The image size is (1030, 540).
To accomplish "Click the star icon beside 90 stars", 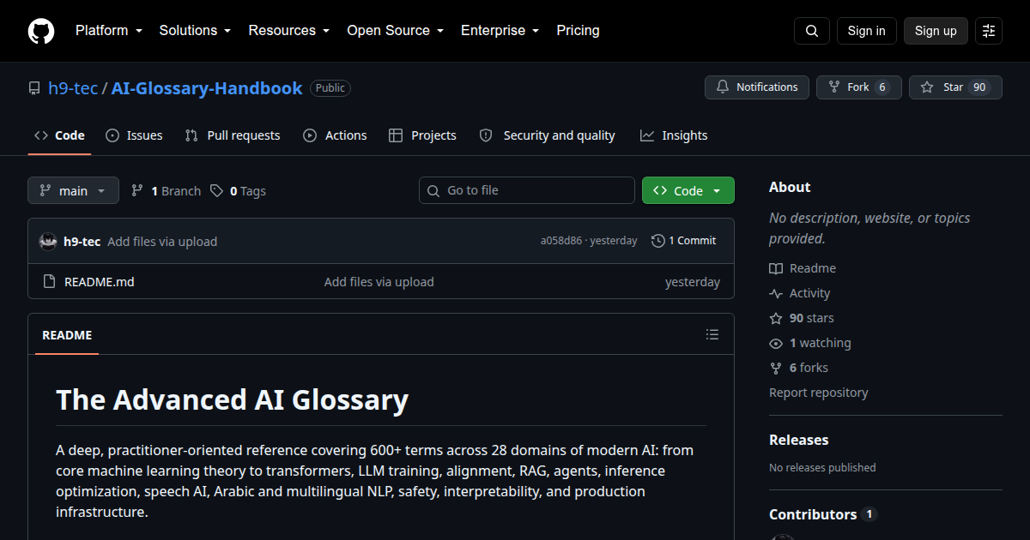I will point(776,318).
